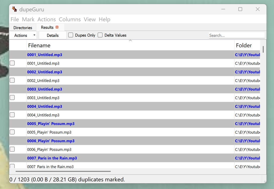274x189 pixels.
Task: Mark the duplicate 0001_Untitled.mp3 checkbox
Action: tap(12, 63)
